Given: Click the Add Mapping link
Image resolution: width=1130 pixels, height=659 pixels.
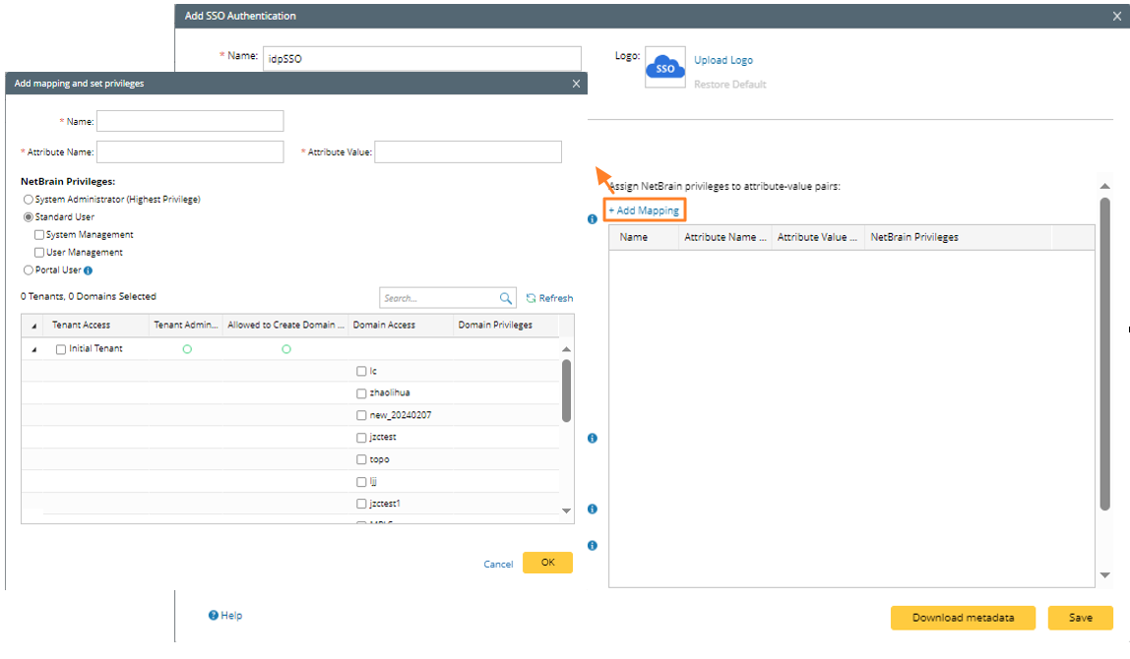Looking at the screenshot, I should (644, 210).
